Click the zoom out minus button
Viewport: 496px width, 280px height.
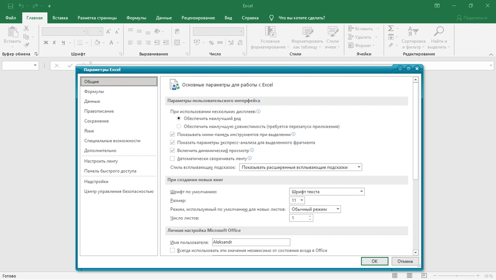(435, 275)
